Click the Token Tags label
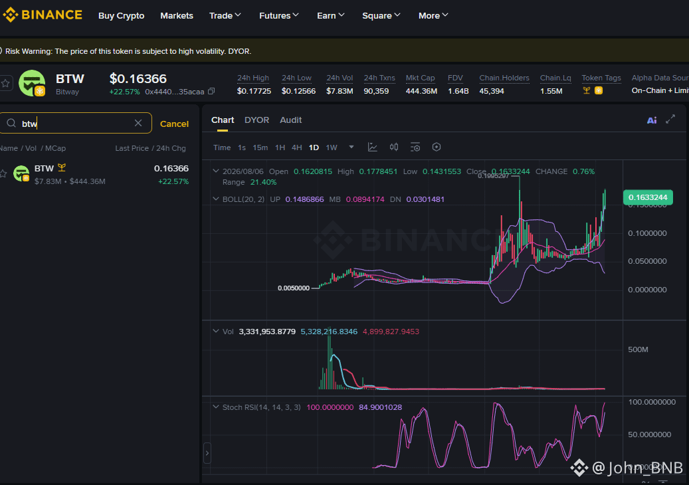Image resolution: width=689 pixels, height=485 pixels. point(601,78)
